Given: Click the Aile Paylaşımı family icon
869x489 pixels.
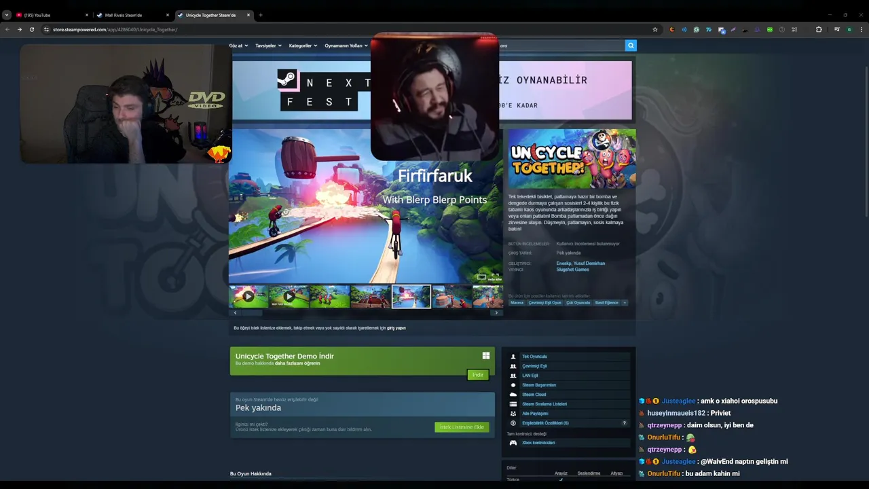Looking at the screenshot, I should point(513,414).
